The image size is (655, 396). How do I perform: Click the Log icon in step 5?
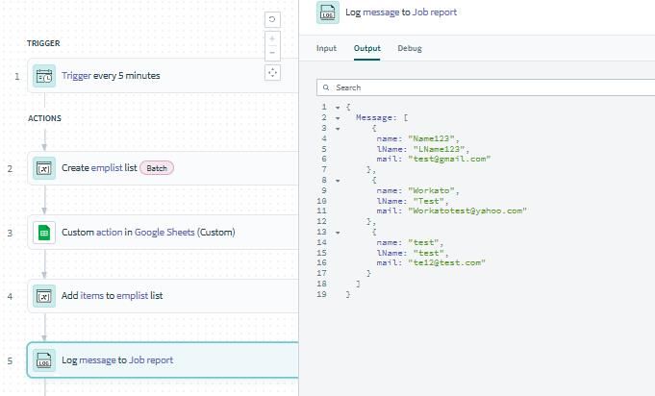coord(44,360)
